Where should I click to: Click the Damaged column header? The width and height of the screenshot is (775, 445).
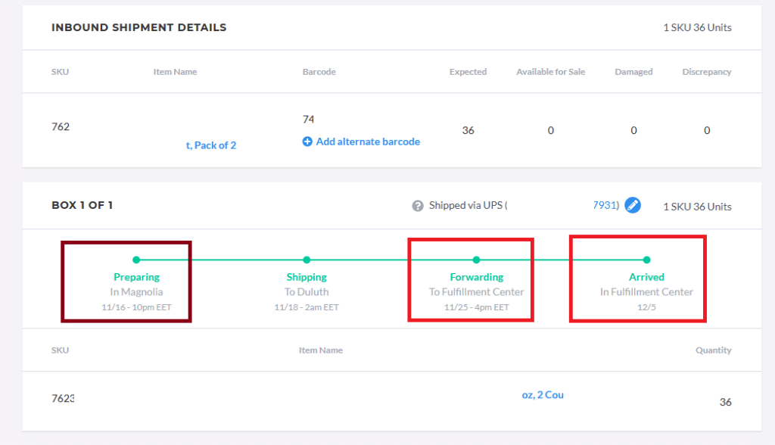click(x=633, y=72)
